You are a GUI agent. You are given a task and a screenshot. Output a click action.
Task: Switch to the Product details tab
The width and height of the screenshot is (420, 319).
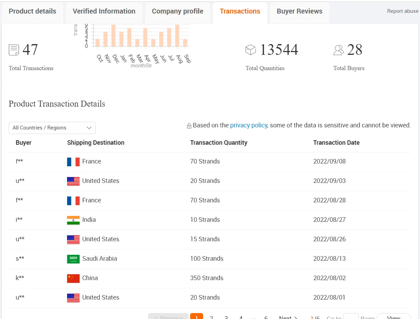32,11
